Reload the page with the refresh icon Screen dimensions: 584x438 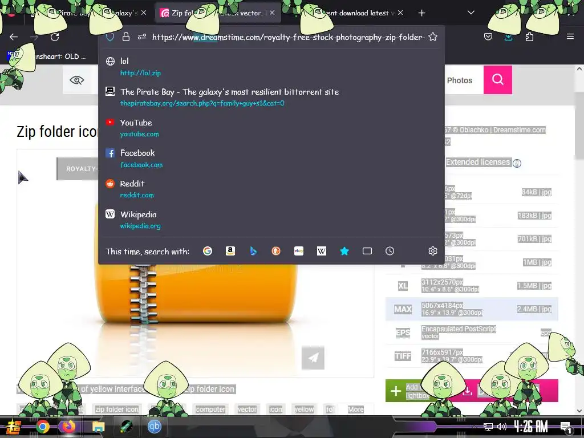[x=55, y=37]
